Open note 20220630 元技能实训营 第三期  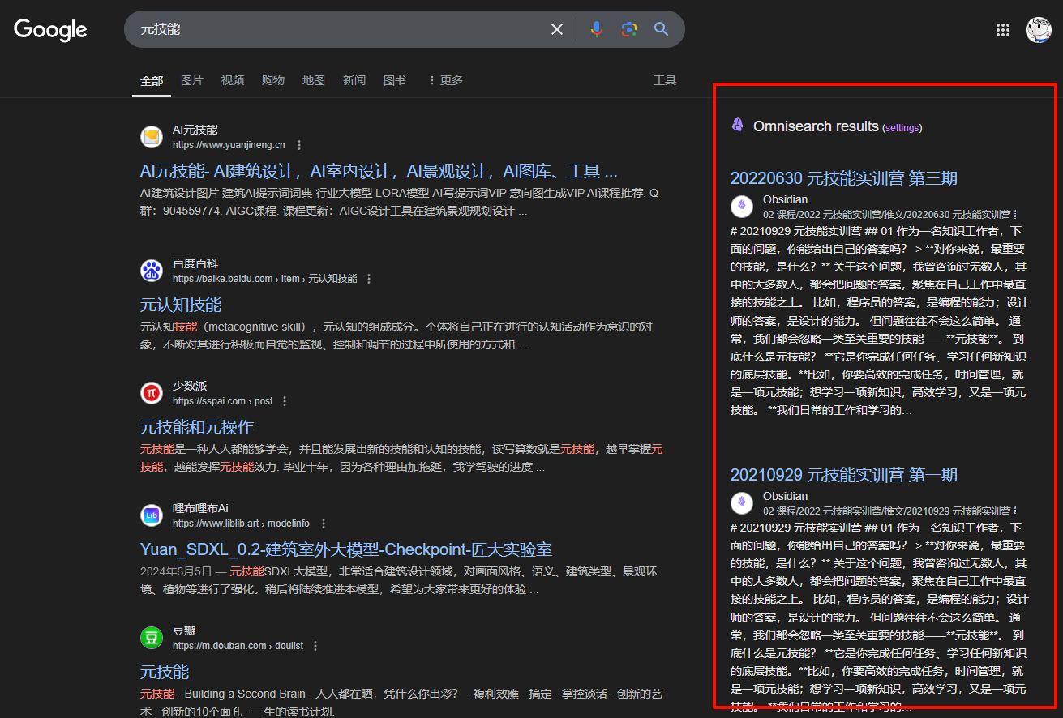tap(844, 178)
